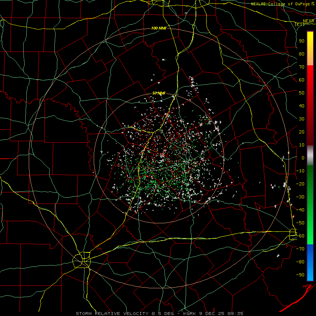The height and width of the screenshot is (316, 316).
Task: Click the gray zero-velocity color bar segment
Action: click(310, 156)
